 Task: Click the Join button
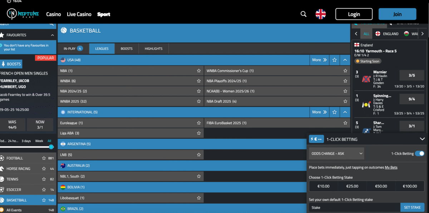[x=398, y=14]
